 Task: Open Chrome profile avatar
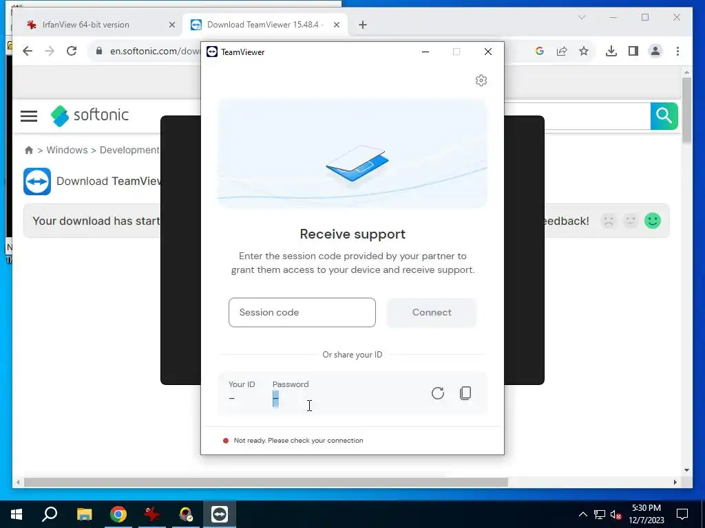[x=655, y=51]
